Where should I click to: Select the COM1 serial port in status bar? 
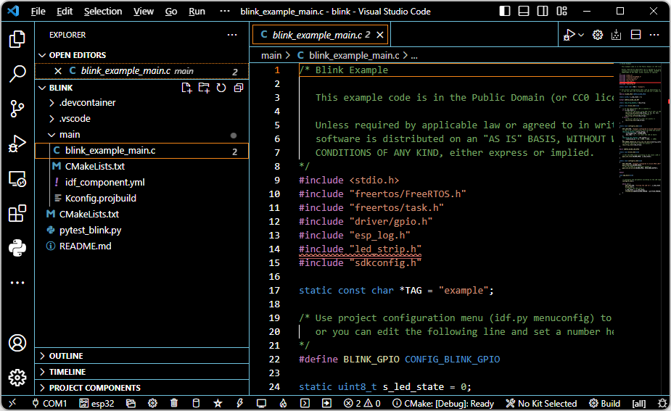point(49,403)
